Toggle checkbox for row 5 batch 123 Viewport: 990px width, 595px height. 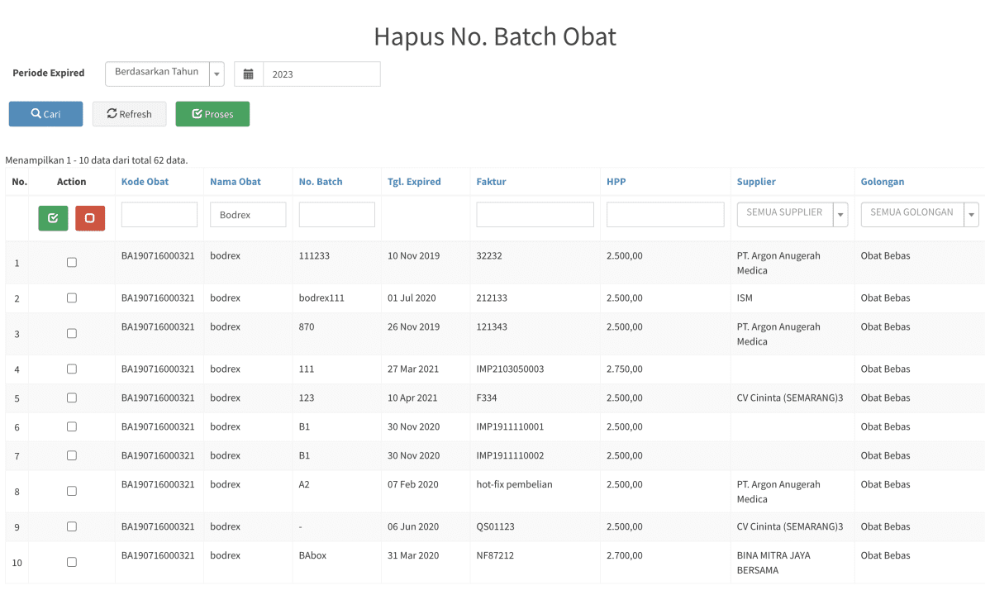click(x=72, y=398)
